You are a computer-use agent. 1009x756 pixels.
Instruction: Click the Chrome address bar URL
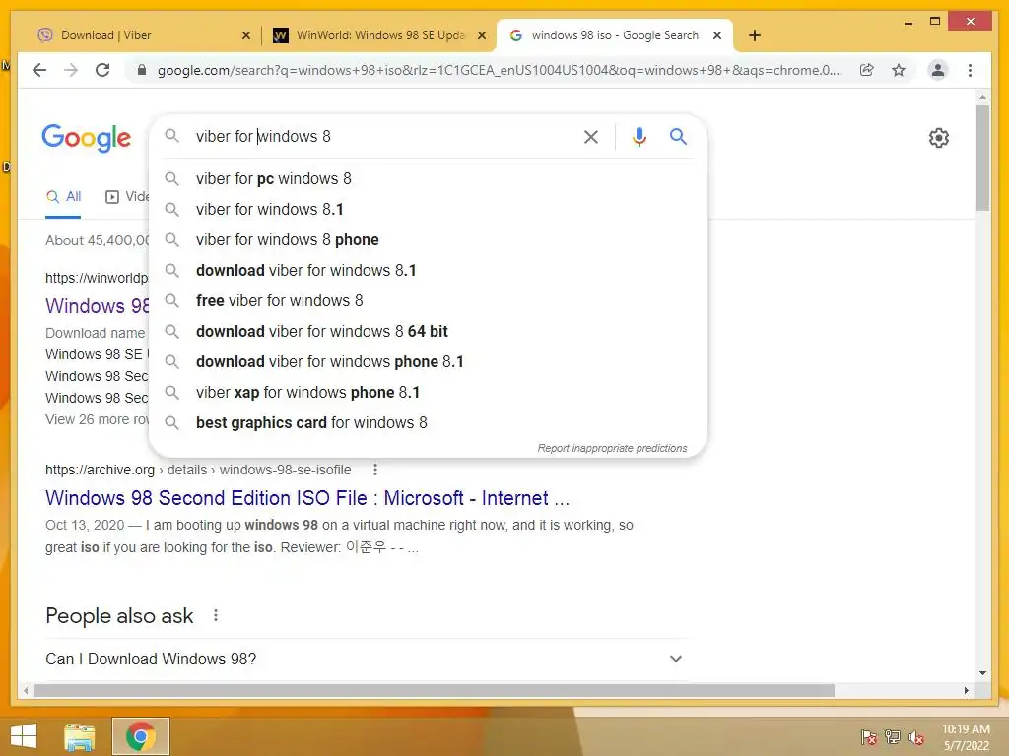click(500, 70)
